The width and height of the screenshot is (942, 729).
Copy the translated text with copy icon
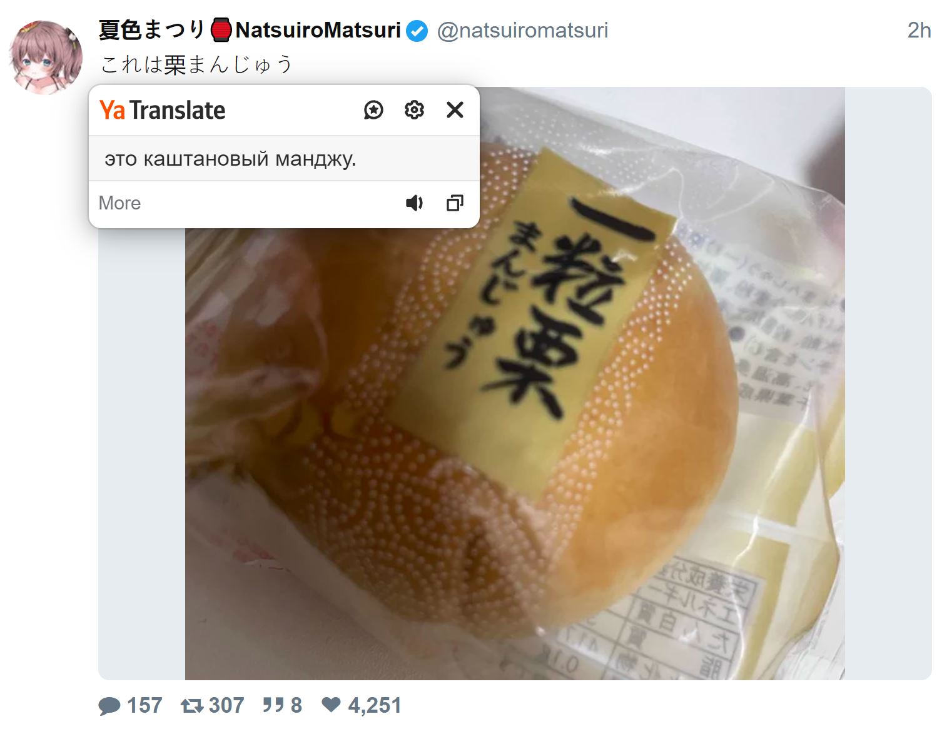tap(455, 203)
